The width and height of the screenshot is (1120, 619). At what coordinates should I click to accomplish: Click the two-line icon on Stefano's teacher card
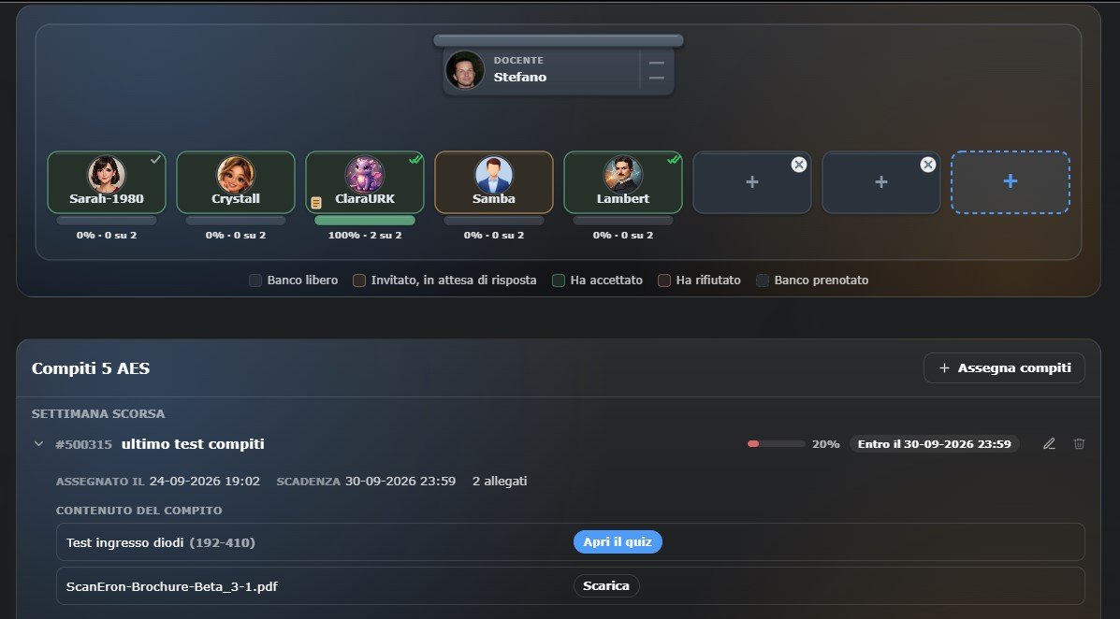(657, 70)
